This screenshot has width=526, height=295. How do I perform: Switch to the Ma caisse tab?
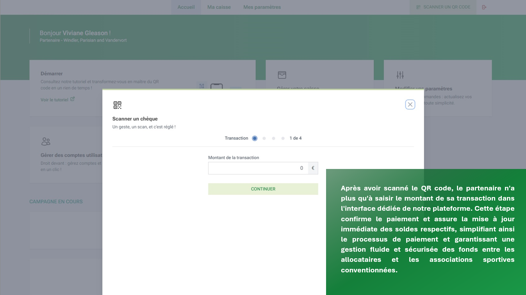(x=219, y=7)
